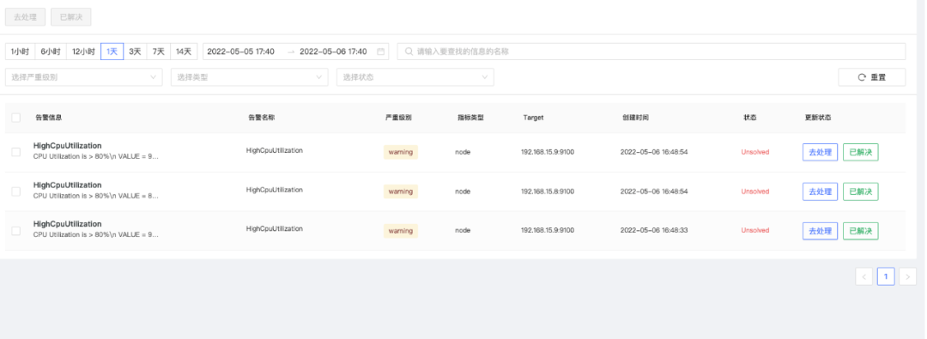The height and width of the screenshot is (339, 927).
Task: Click the 指标类型 column header
Action: [470, 118]
